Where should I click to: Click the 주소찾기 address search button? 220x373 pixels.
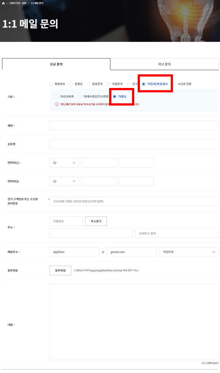coord(96,221)
